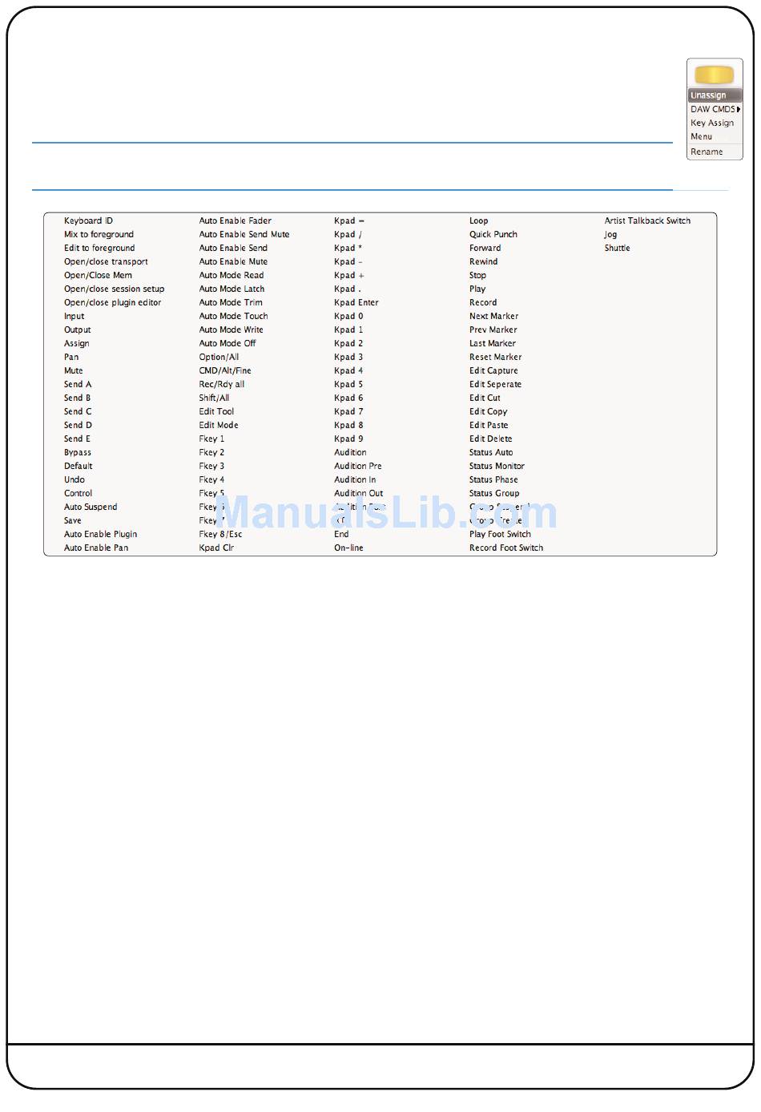Choose Fkey 1 command

211,439
